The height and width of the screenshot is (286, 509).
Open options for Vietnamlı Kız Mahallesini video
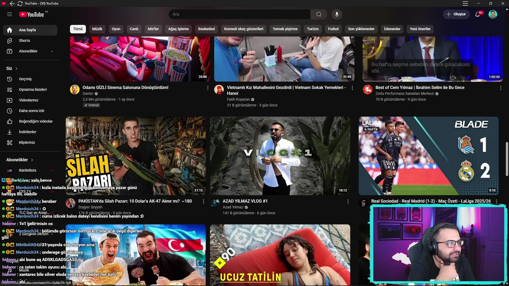pyautogui.click(x=352, y=88)
